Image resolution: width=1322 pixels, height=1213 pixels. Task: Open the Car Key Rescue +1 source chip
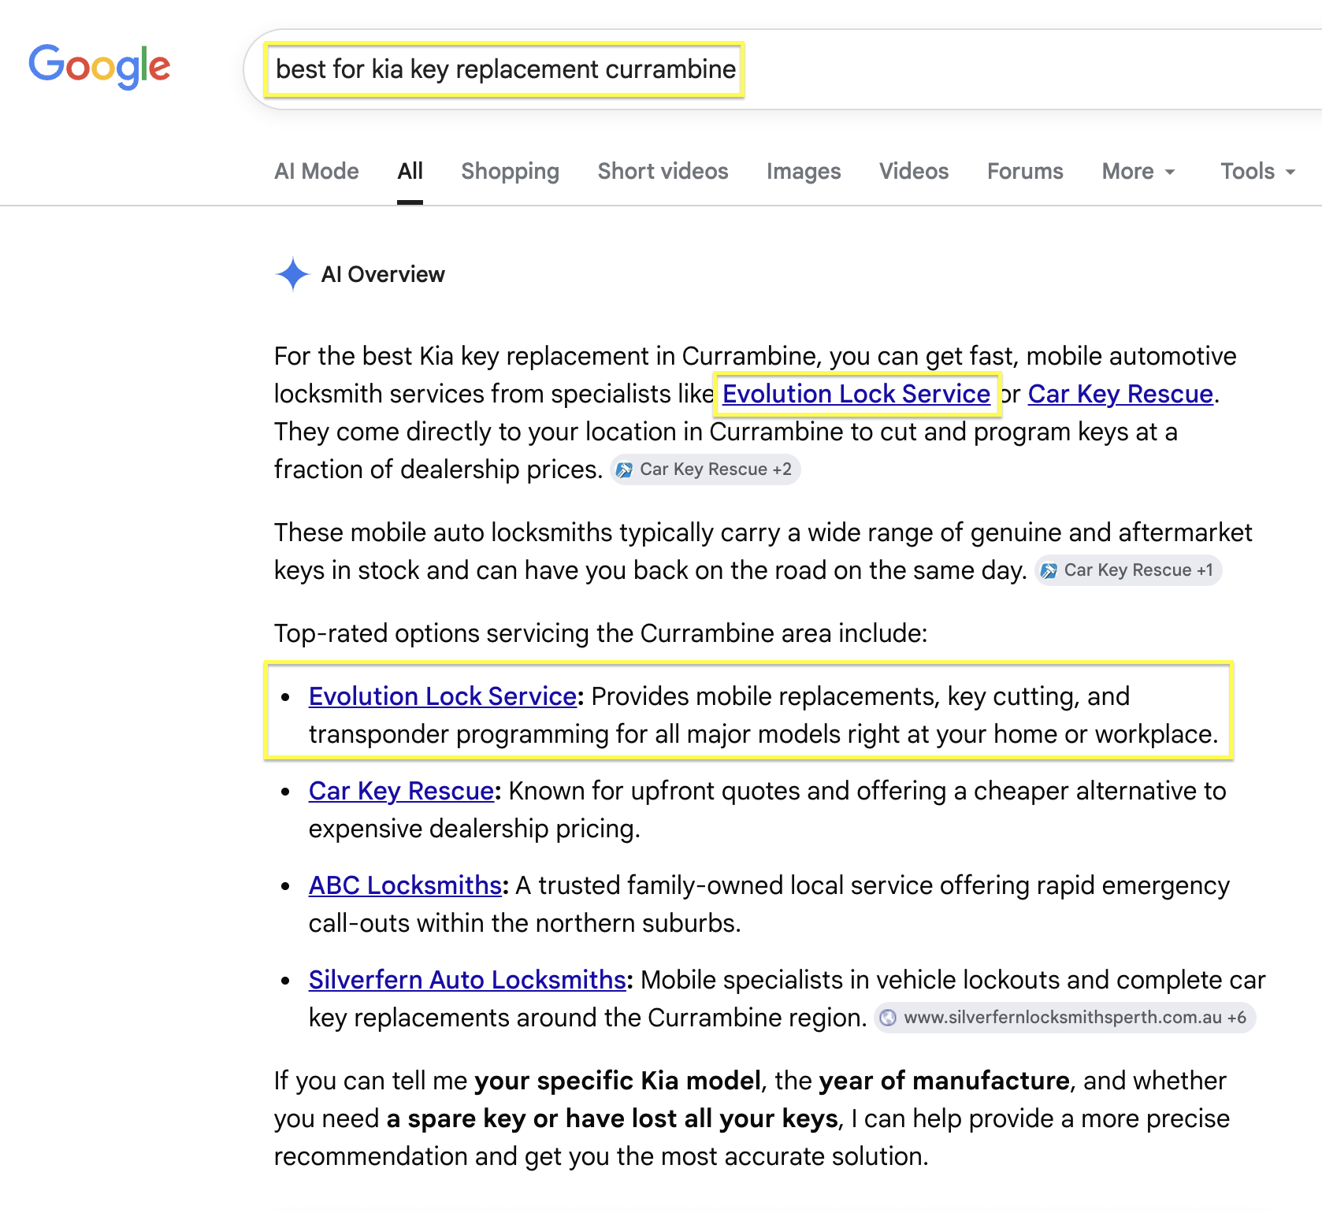pyautogui.click(x=1128, y=570)
